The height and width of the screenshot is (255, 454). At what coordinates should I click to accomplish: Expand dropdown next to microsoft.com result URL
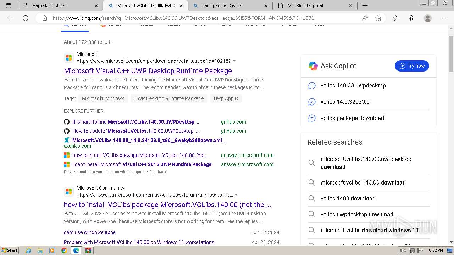tap(234, 61)
